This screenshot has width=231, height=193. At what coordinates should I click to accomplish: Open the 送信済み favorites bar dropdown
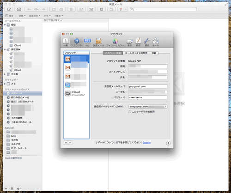click(35, 16)
